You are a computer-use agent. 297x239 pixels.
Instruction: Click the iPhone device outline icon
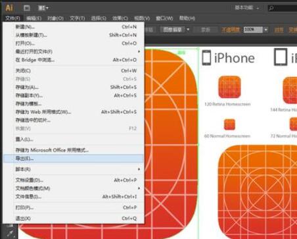(x=206, y=58)
